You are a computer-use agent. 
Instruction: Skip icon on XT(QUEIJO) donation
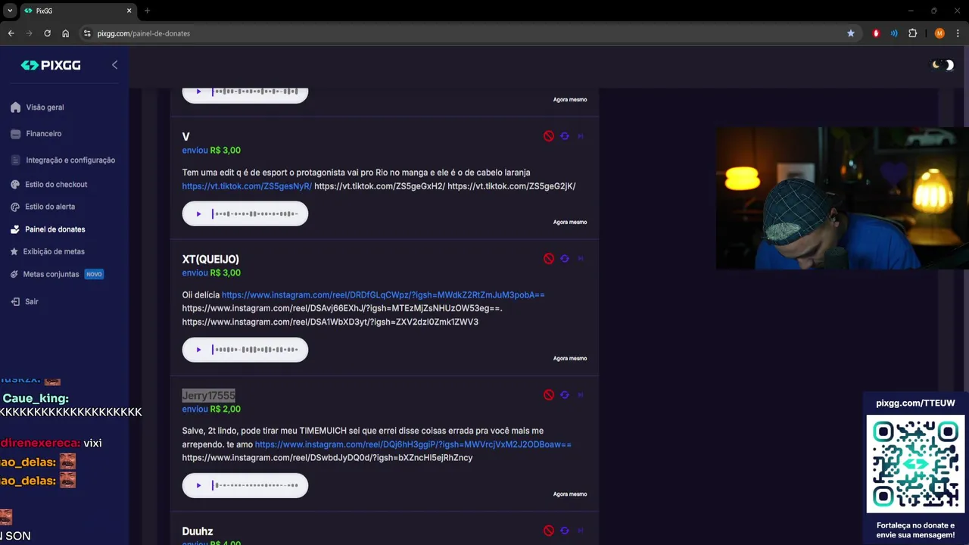pos(581,259)
